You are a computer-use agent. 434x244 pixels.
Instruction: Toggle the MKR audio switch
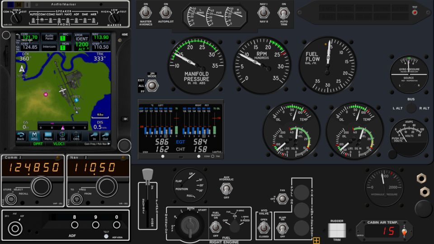point(94,20)
